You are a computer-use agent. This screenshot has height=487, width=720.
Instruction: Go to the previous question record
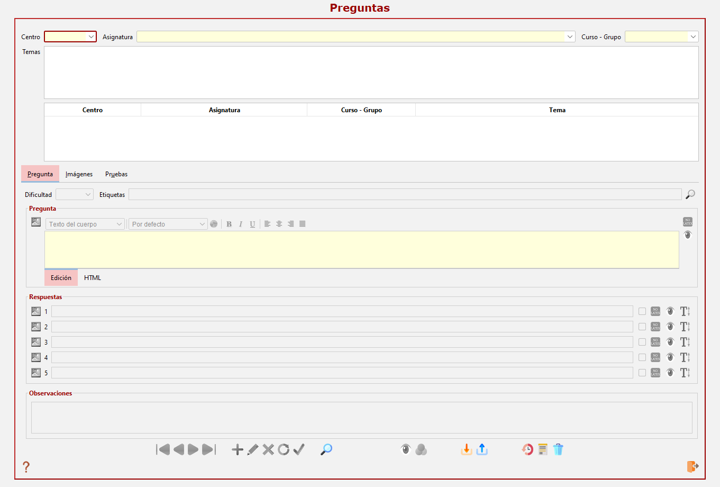[179, 449]
